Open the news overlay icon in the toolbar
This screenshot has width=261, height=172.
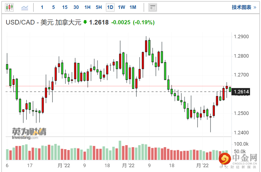152,8
